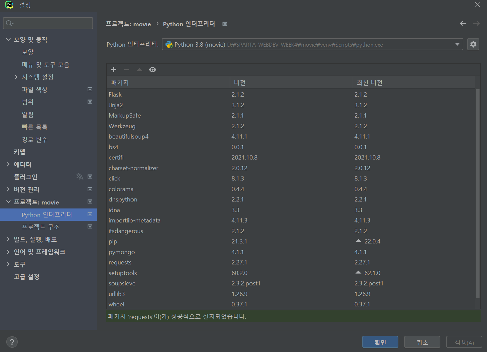Click the 최신 버전 column header
This screenshot has height=352, width=487.
click(414, 82)
